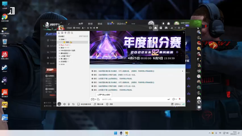The height and width of the screenshot is (136, 242).
Task: Click the enter/send arrow in chat bar
Action: point(168,99)
